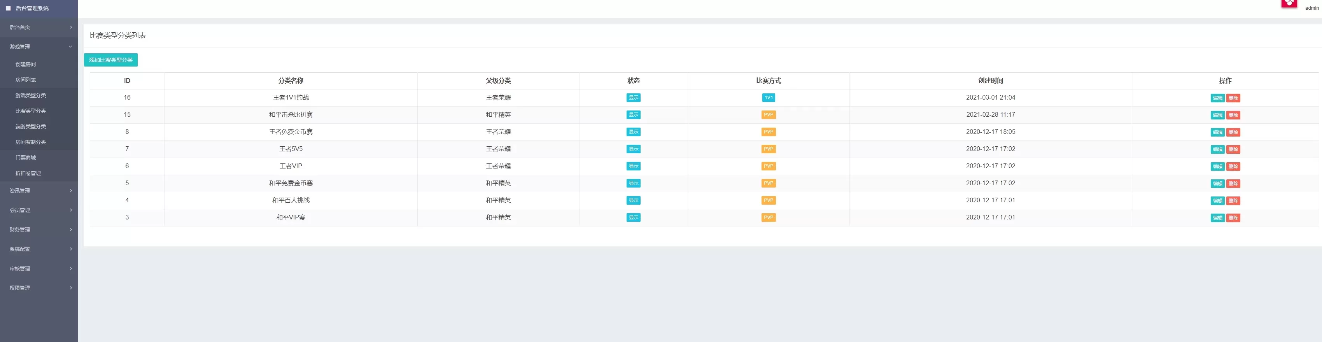
Task: Open 折扣卷管理 in the sidebar
Action: (28, 174)
